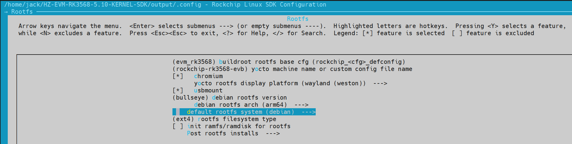Click the Rootfs menu title
572x144 pixels.
click(x=297, y=19)
